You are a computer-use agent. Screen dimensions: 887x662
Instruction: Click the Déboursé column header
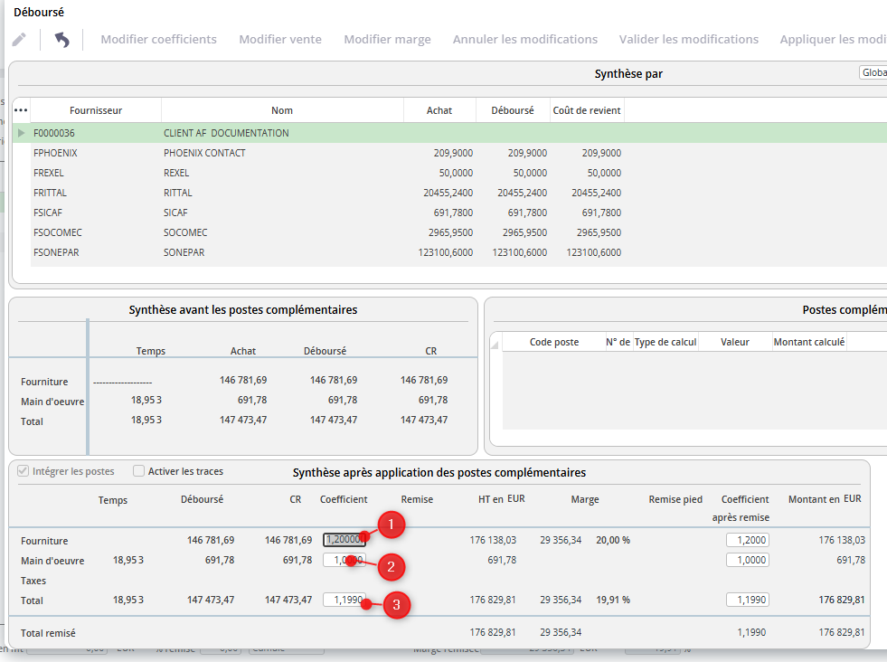click(513, 110)
